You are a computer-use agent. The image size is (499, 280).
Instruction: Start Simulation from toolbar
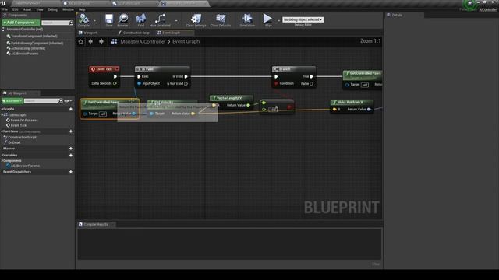[247, 19]
